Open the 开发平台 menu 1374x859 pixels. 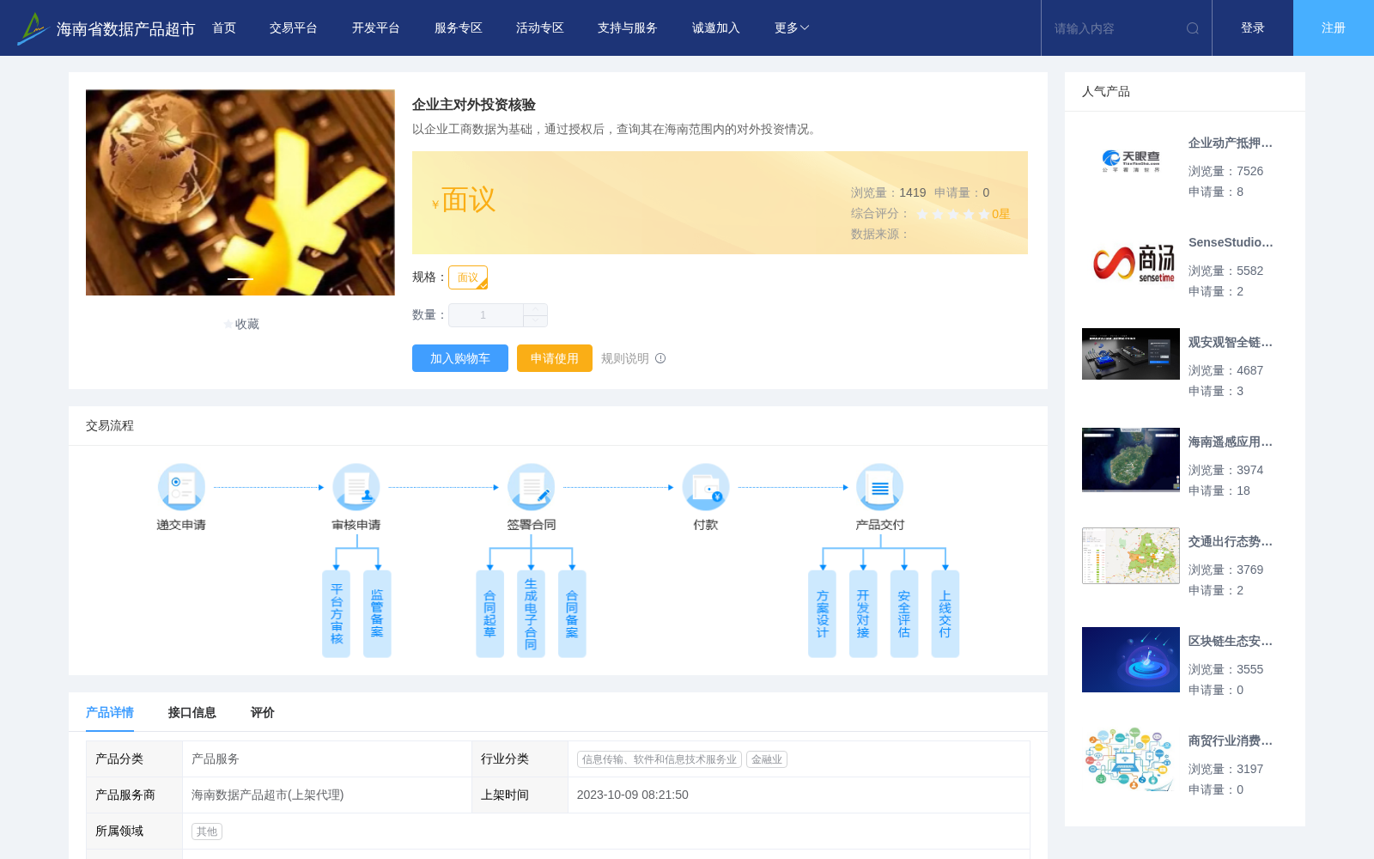pyautogui.click(x=376, y=28)
